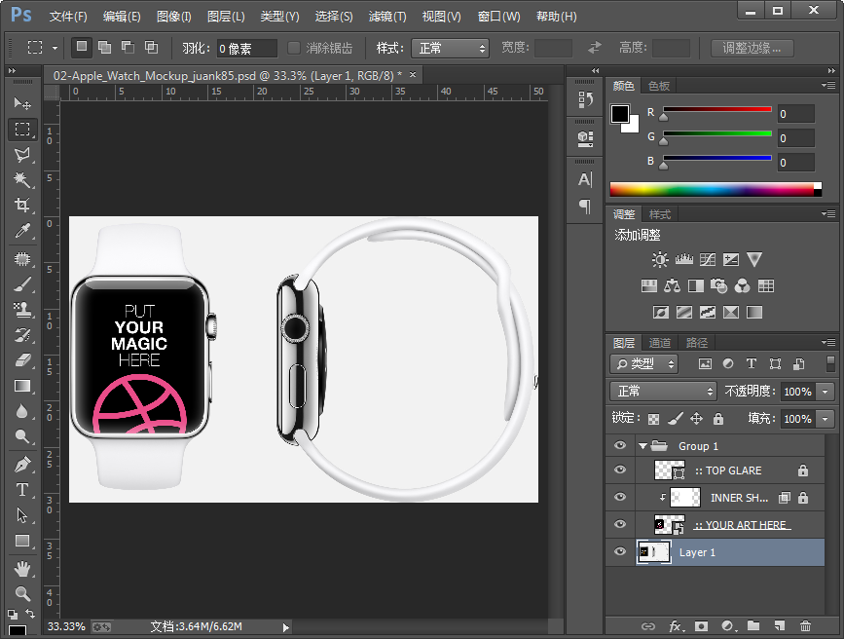Open the 图像(I) menu
The width and height of the screenshot is (844, 639).
click(174, 17)
